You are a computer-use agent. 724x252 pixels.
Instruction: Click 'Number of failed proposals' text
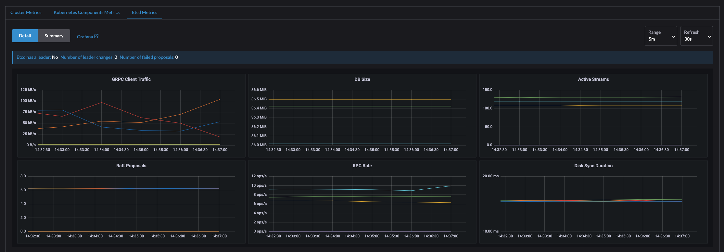[147, 57]
